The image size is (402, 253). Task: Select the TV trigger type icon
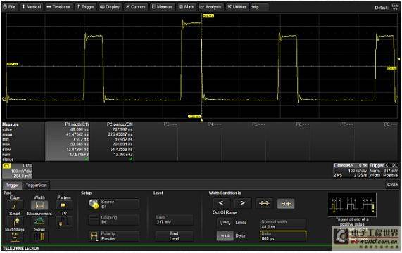pos(64,221)
